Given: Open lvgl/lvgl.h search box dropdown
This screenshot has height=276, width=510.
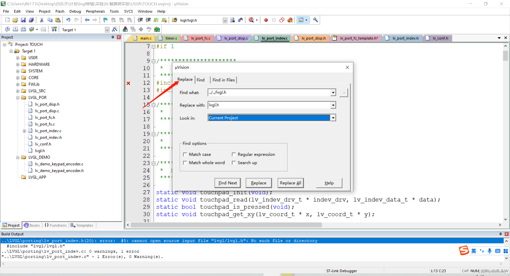Looking at the screenshot, I should coord(225,20).
